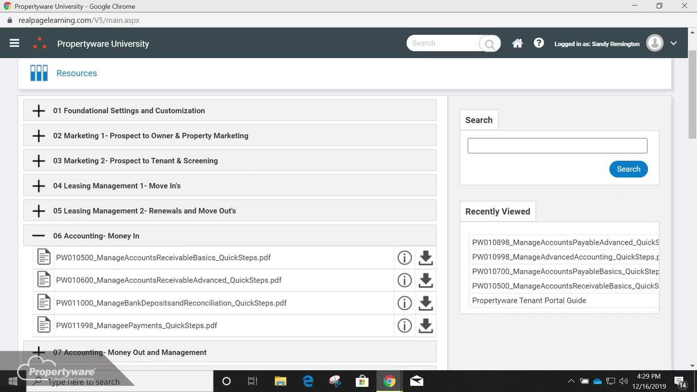Click the magnifier in header search box
This screenshot has height=392, width=697.
[x=488, y=43]
